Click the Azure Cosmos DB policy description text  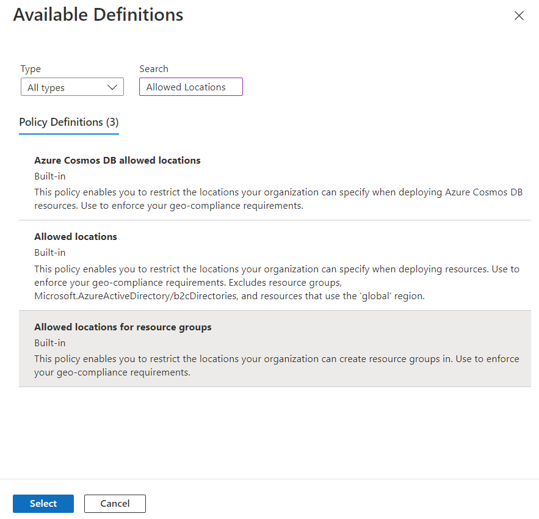278,199
